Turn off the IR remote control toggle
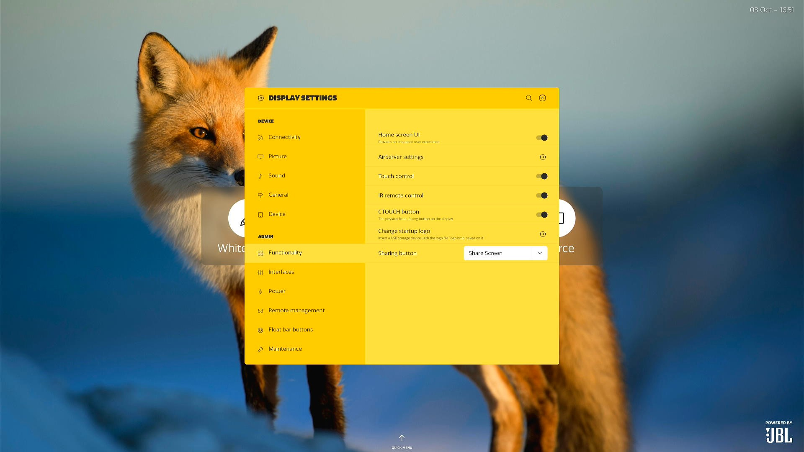Screen dimensions: 804x452 [x=542, y=195]
